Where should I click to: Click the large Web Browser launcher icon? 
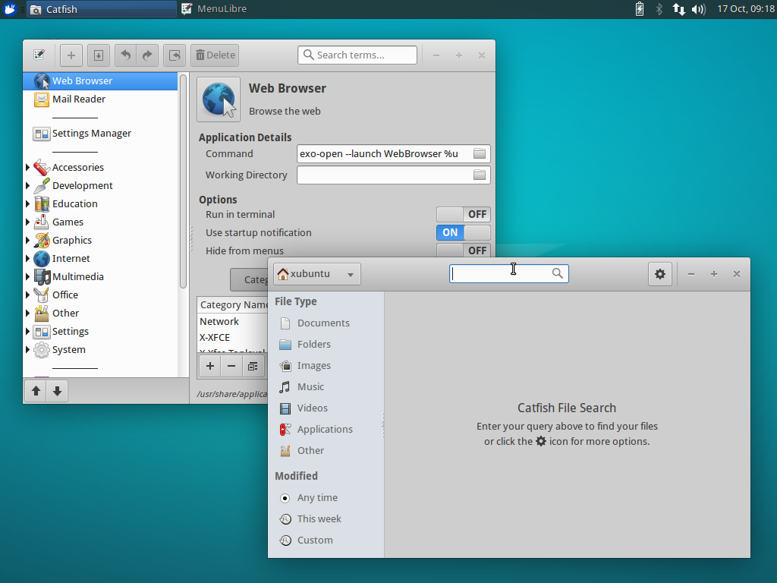click(x=219, y=99)
